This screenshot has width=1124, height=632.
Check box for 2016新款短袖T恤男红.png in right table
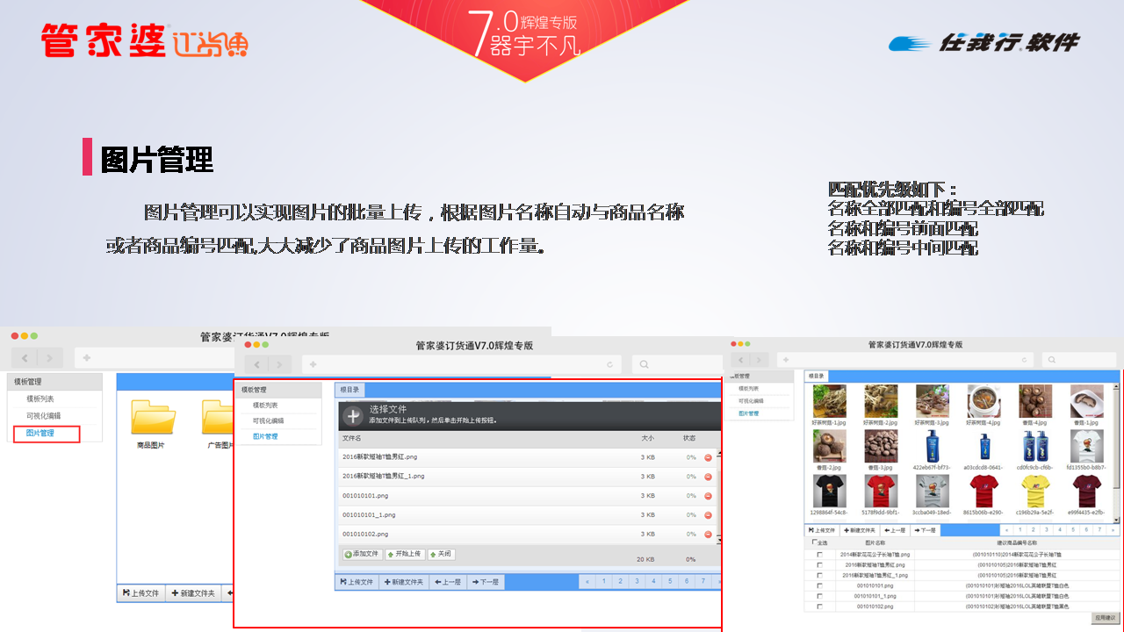[820, 565]
